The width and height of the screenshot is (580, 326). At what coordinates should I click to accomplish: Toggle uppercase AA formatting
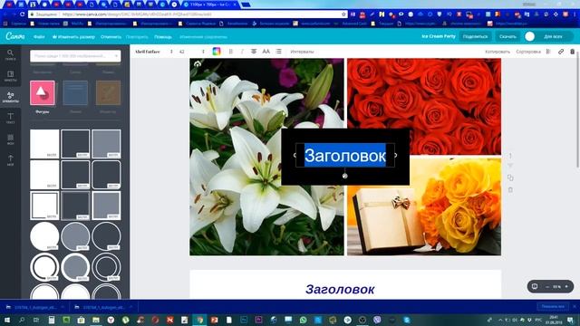point(266,52)
